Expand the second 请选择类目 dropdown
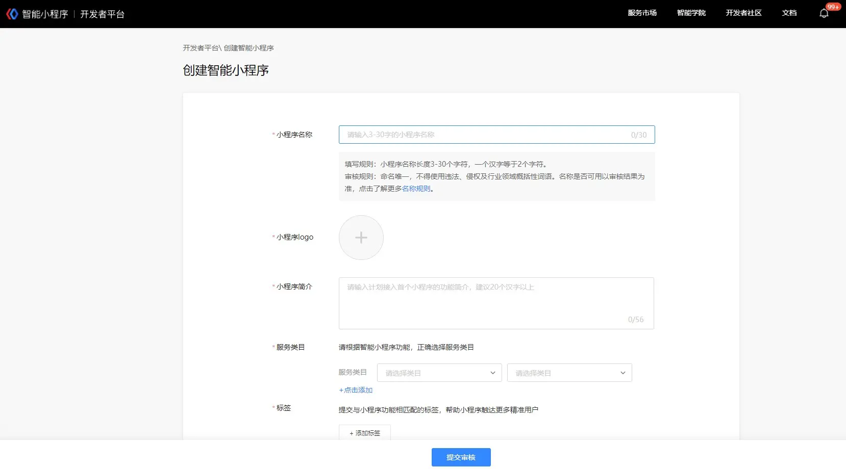 569,373
